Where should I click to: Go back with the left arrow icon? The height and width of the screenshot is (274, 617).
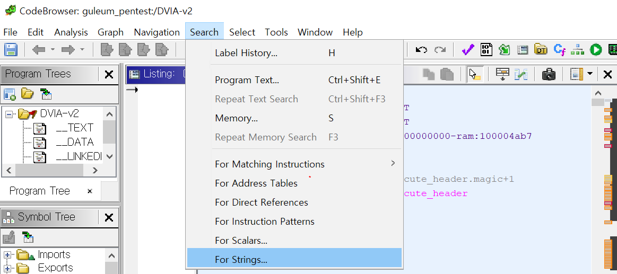tap(38, 50)
